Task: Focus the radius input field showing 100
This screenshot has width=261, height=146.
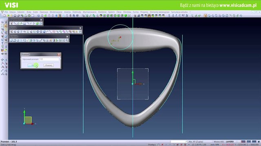Action: pos(49,59)
